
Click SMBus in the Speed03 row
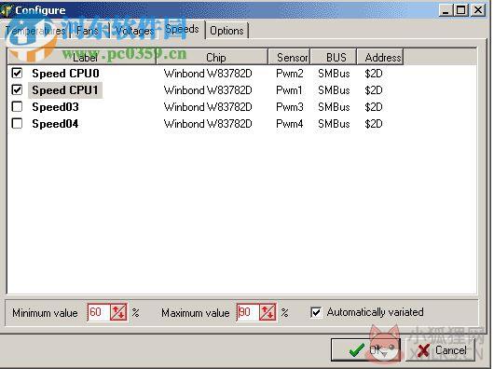pos(334,107)
